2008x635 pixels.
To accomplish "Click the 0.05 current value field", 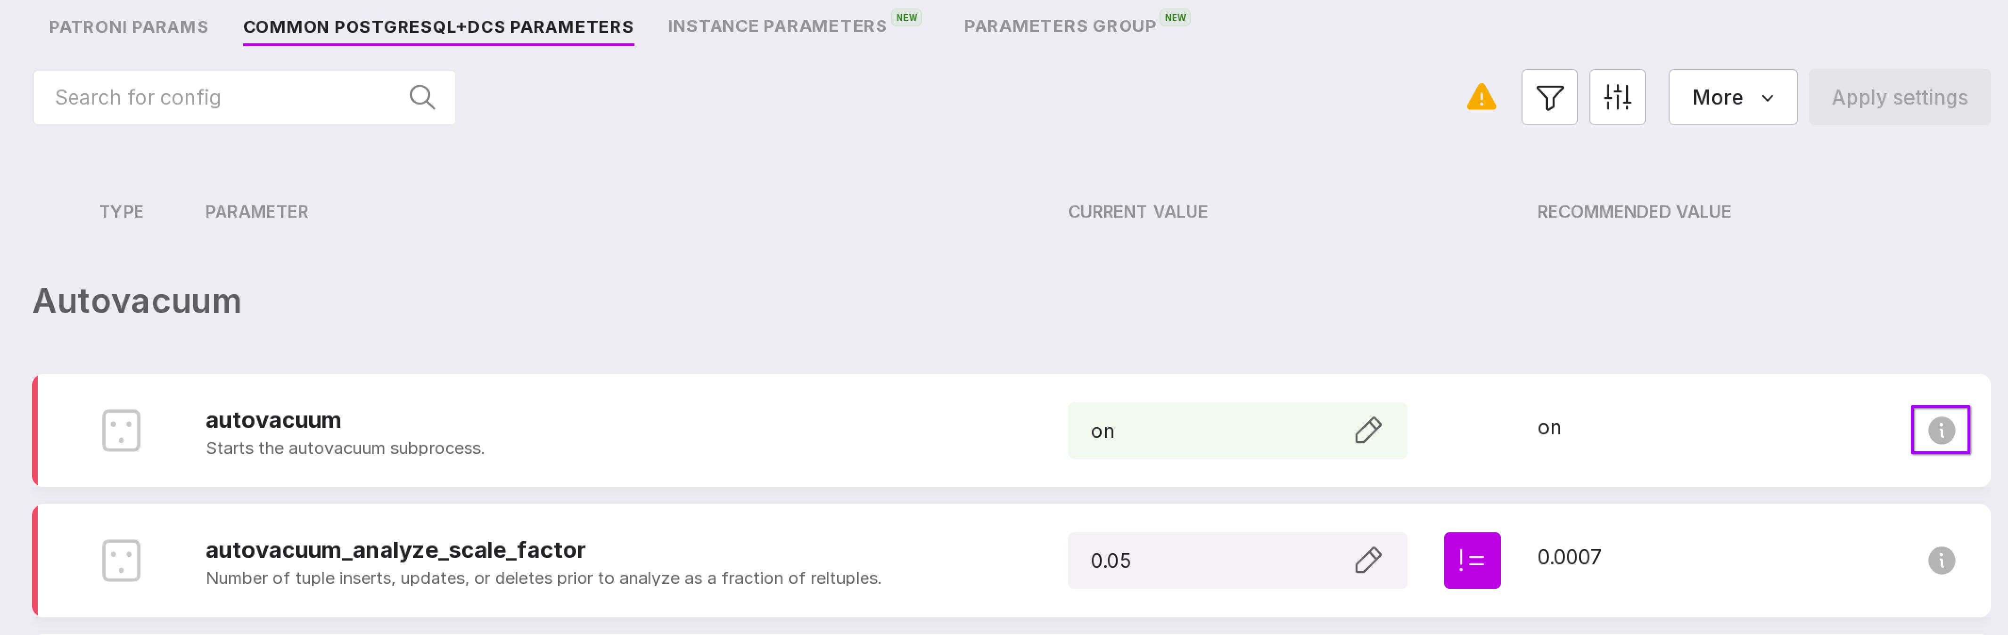I will click(1201, 561).
